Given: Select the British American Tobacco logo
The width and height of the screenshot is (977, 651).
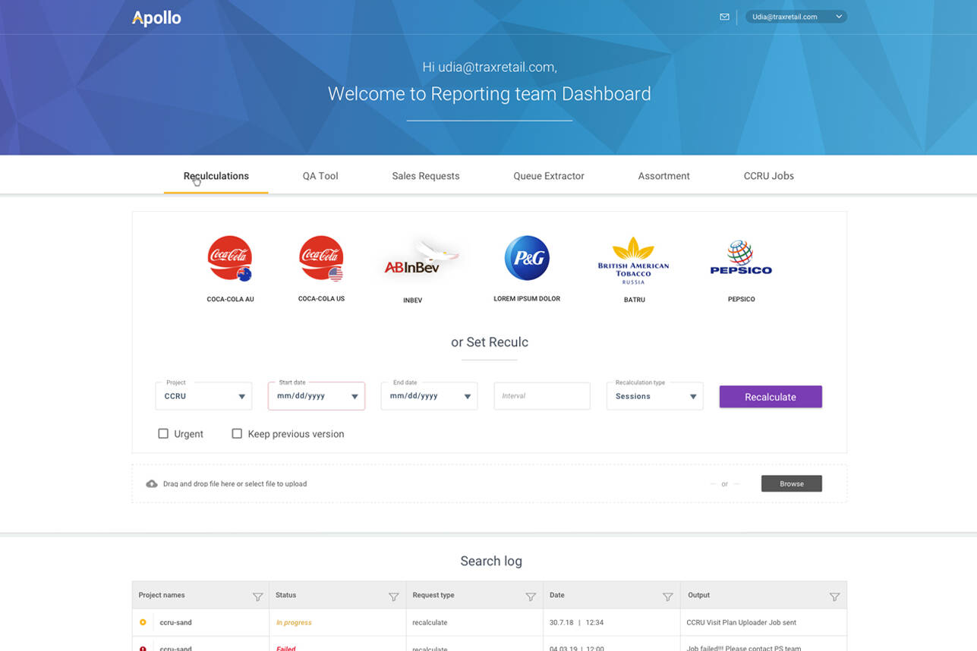Looking at the screenshot, I should click(x=634, y=261).
